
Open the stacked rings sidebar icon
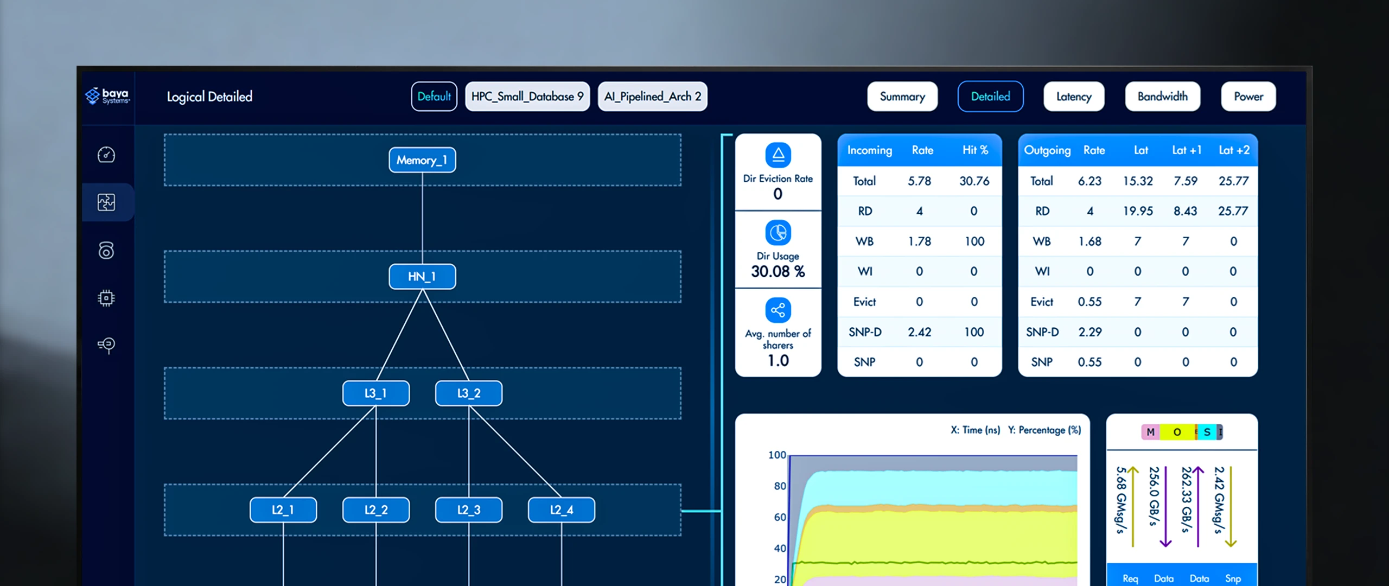point(106,250)
